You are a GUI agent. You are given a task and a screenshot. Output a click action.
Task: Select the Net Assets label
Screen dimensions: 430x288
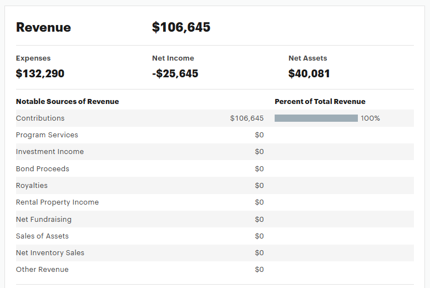click(307, 58)
